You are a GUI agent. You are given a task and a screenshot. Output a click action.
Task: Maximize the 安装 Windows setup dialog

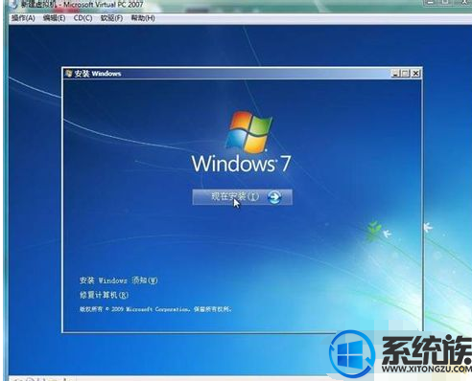tap(405, 74)
